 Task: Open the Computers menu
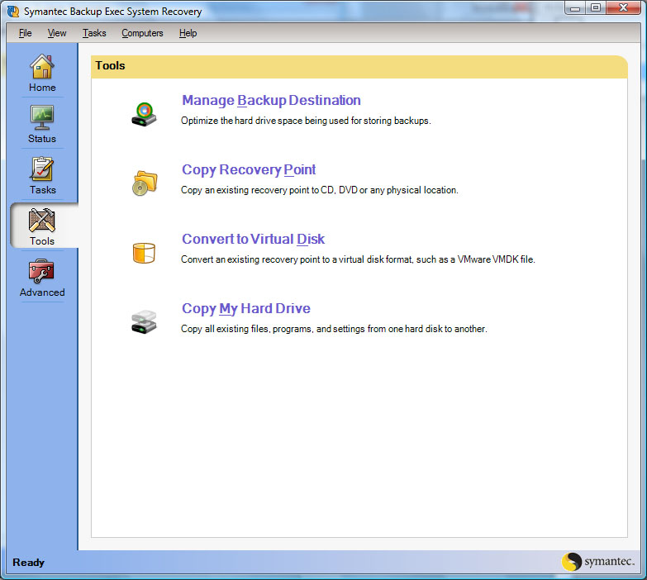click(142, 33)
